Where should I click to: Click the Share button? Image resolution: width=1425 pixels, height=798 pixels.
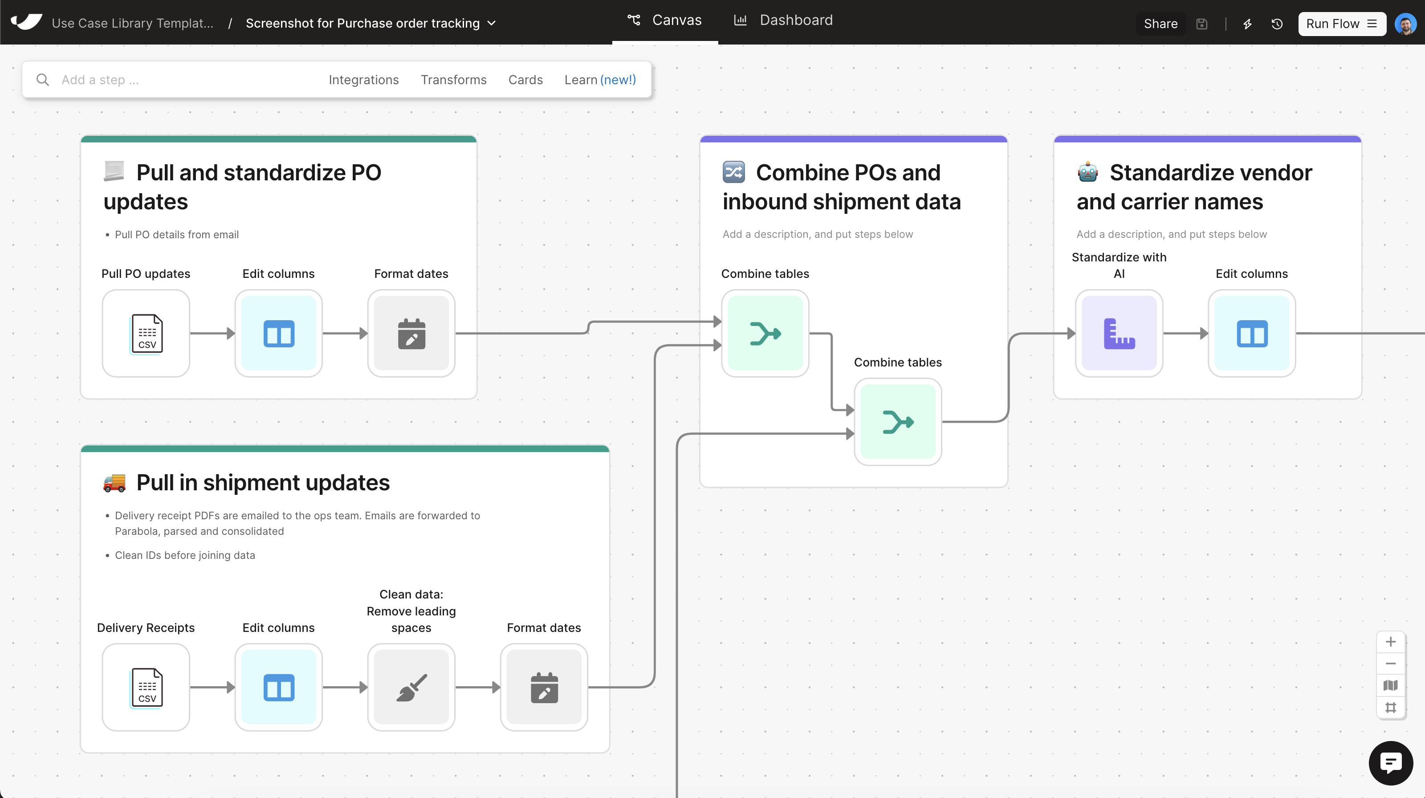coord(1160,24)
